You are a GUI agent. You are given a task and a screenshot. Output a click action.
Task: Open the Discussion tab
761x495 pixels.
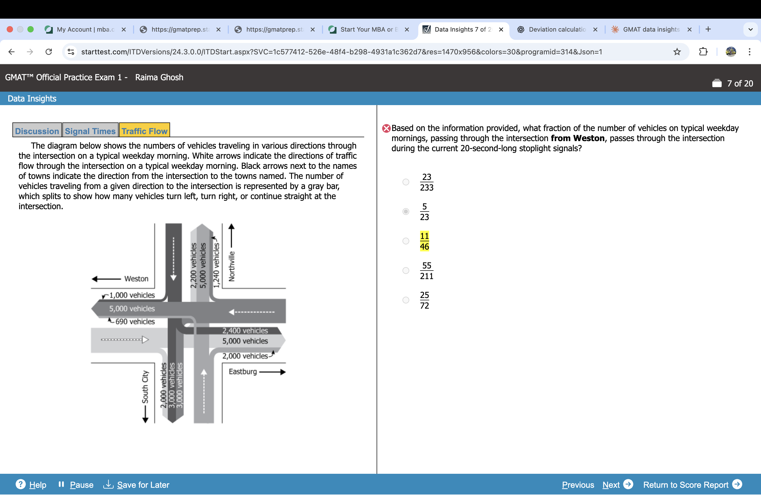pos(37,131)
